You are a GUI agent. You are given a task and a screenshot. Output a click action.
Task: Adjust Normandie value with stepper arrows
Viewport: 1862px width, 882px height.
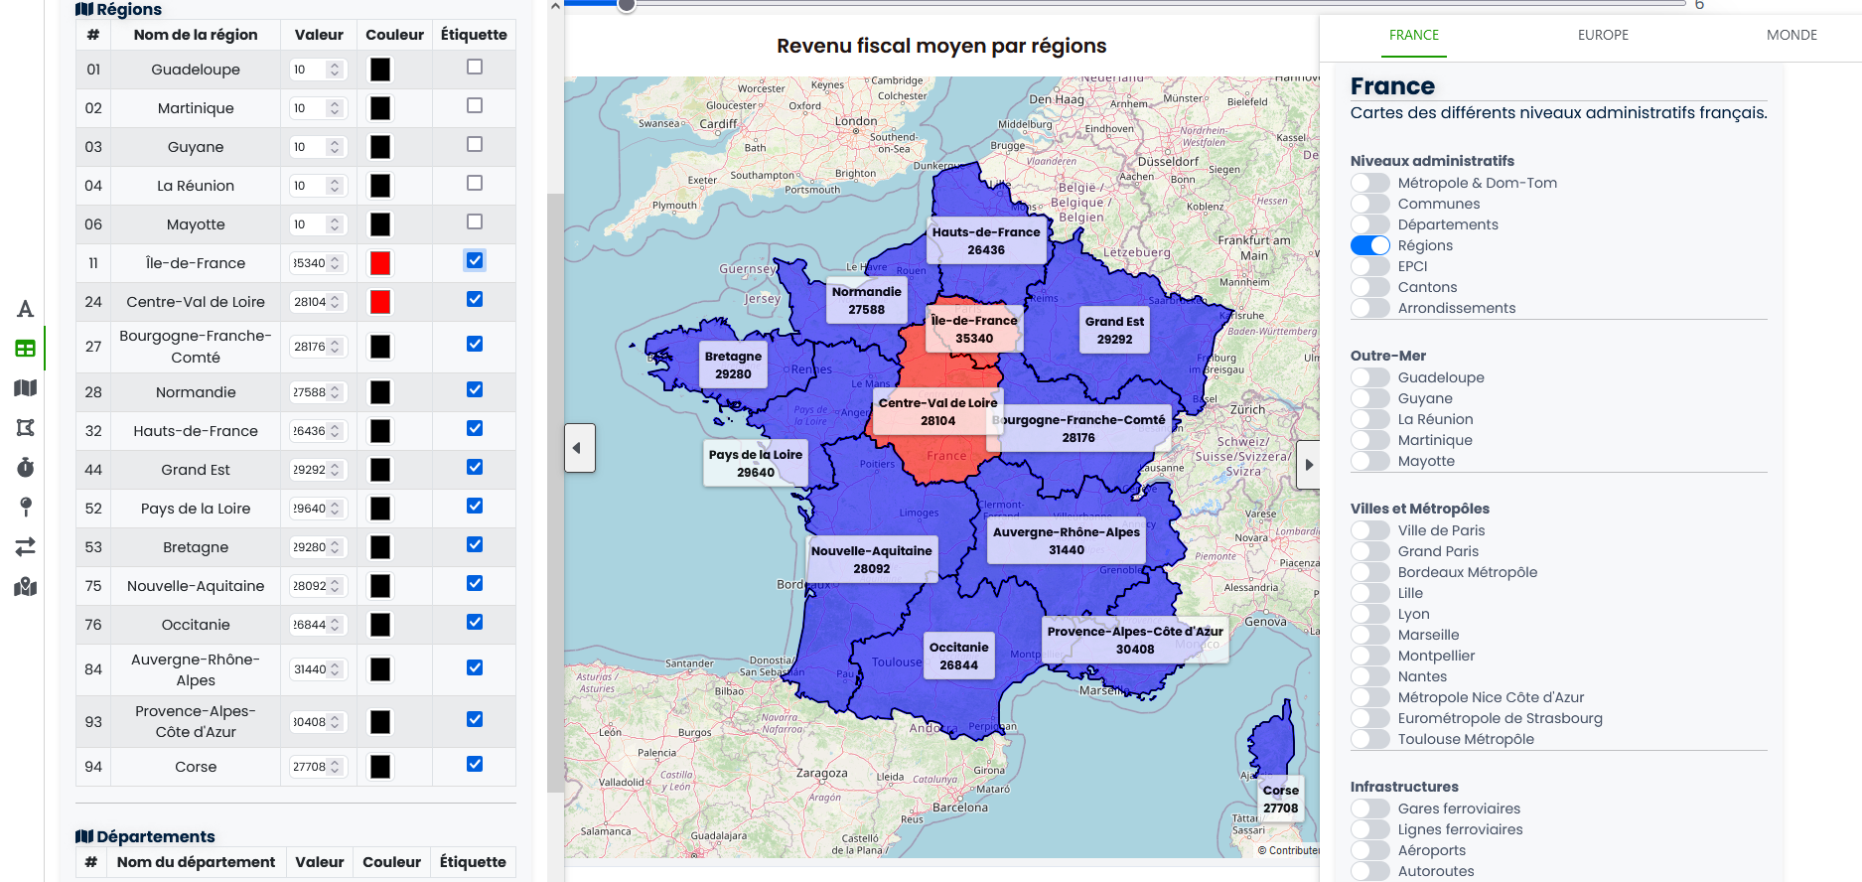[335, 392]
